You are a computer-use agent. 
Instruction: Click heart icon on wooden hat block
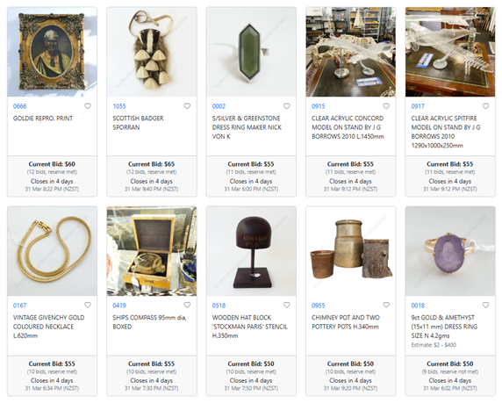pos(286,305)
